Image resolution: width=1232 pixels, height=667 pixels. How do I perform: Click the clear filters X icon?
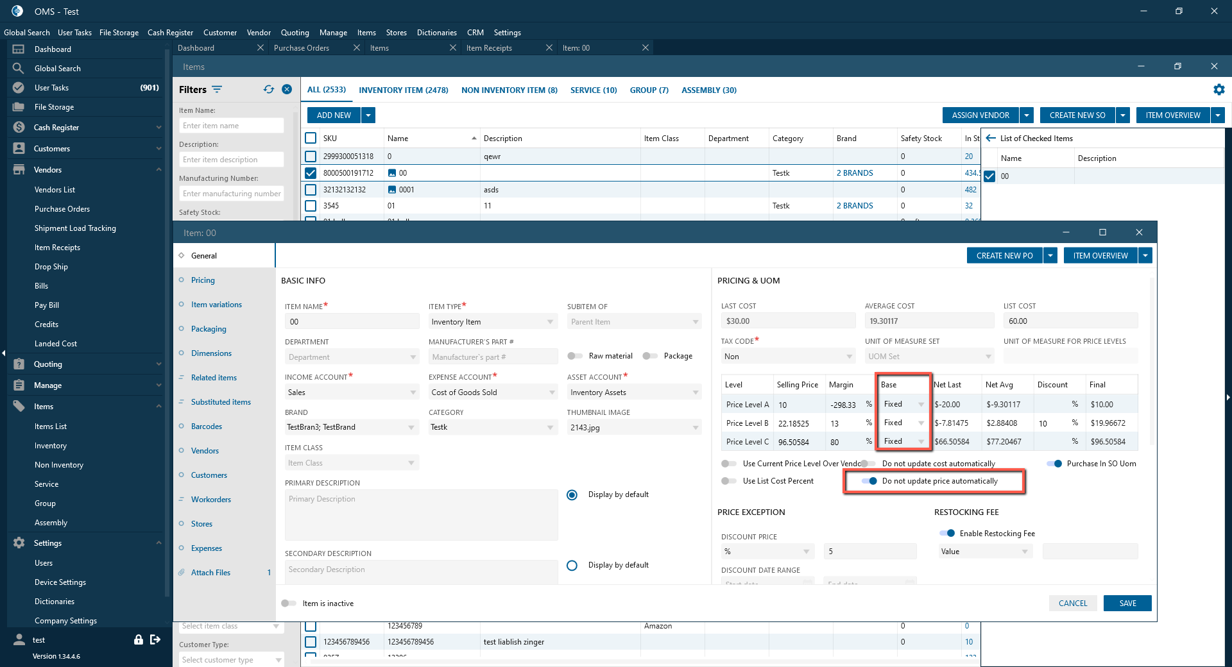[x=287, y=90]
